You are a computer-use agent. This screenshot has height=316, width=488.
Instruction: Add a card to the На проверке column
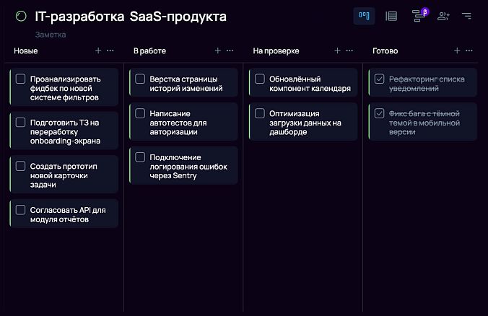tap(337, 51)
